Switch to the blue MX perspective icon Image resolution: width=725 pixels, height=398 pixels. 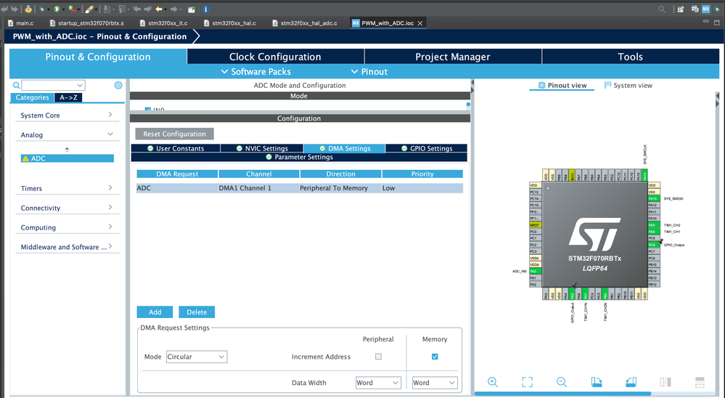[x=705, y=9]
